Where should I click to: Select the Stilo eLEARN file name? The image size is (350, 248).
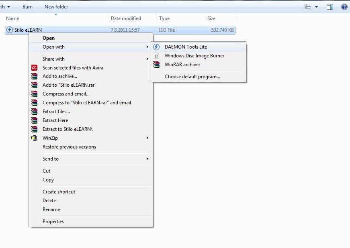[28, 30]
